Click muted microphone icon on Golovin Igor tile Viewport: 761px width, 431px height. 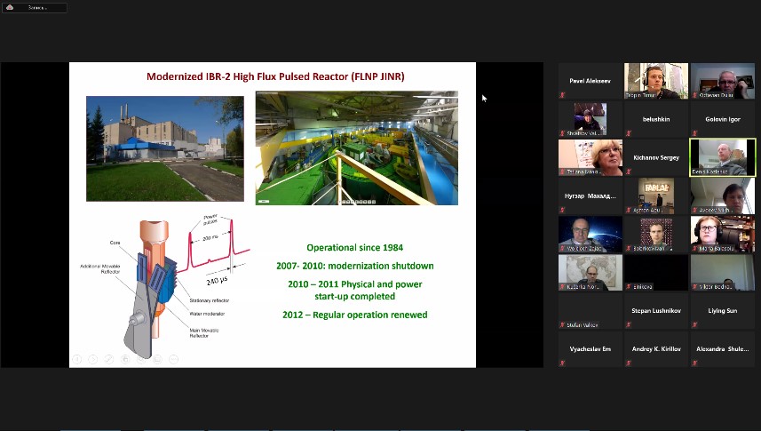[693, 134]
